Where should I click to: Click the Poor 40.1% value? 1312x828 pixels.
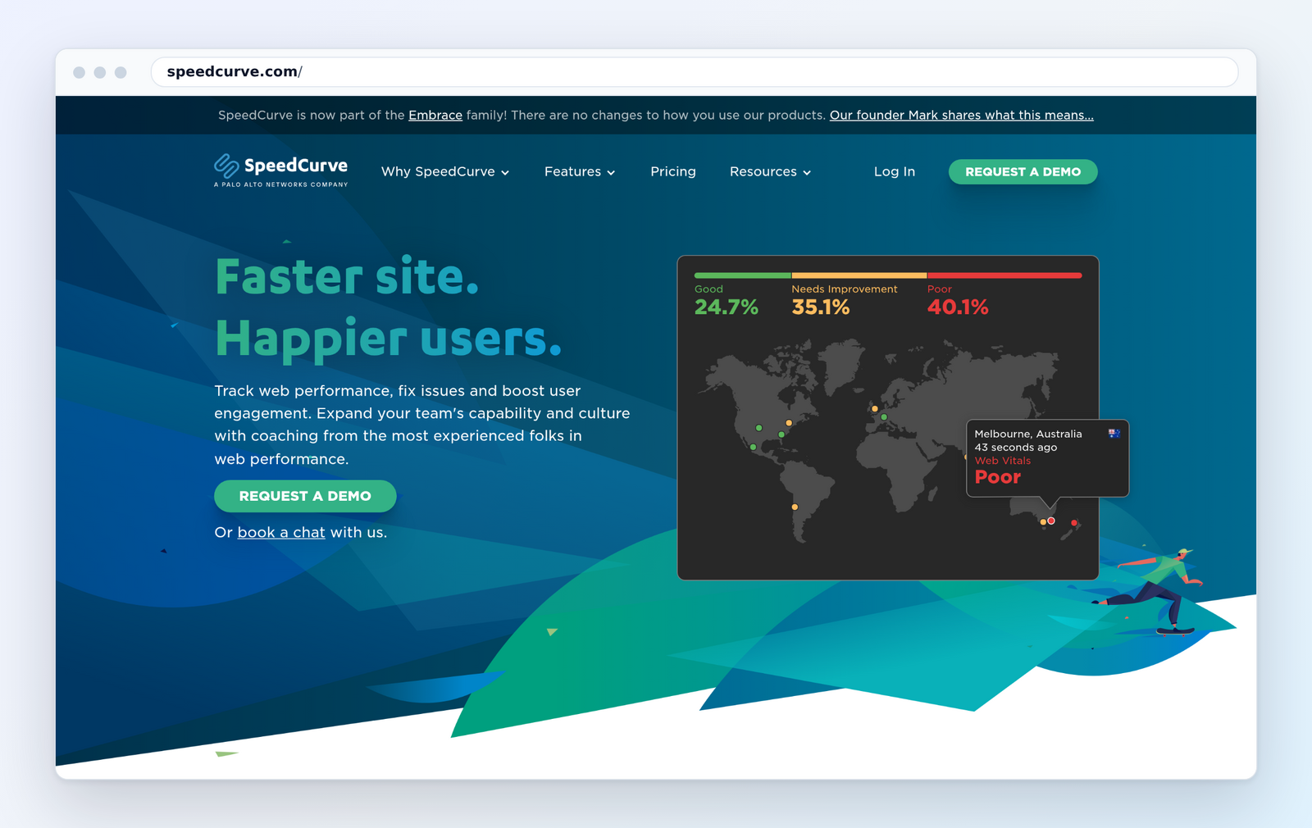coord(958,307)
